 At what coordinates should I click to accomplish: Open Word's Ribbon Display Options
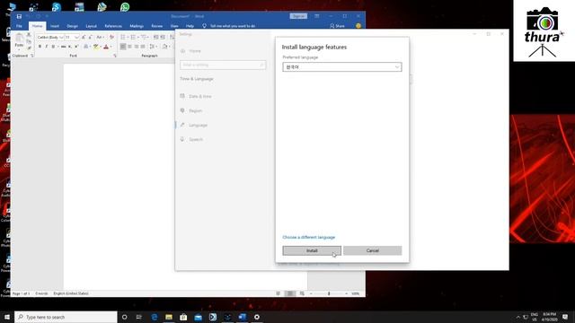(x=317, y=16)
